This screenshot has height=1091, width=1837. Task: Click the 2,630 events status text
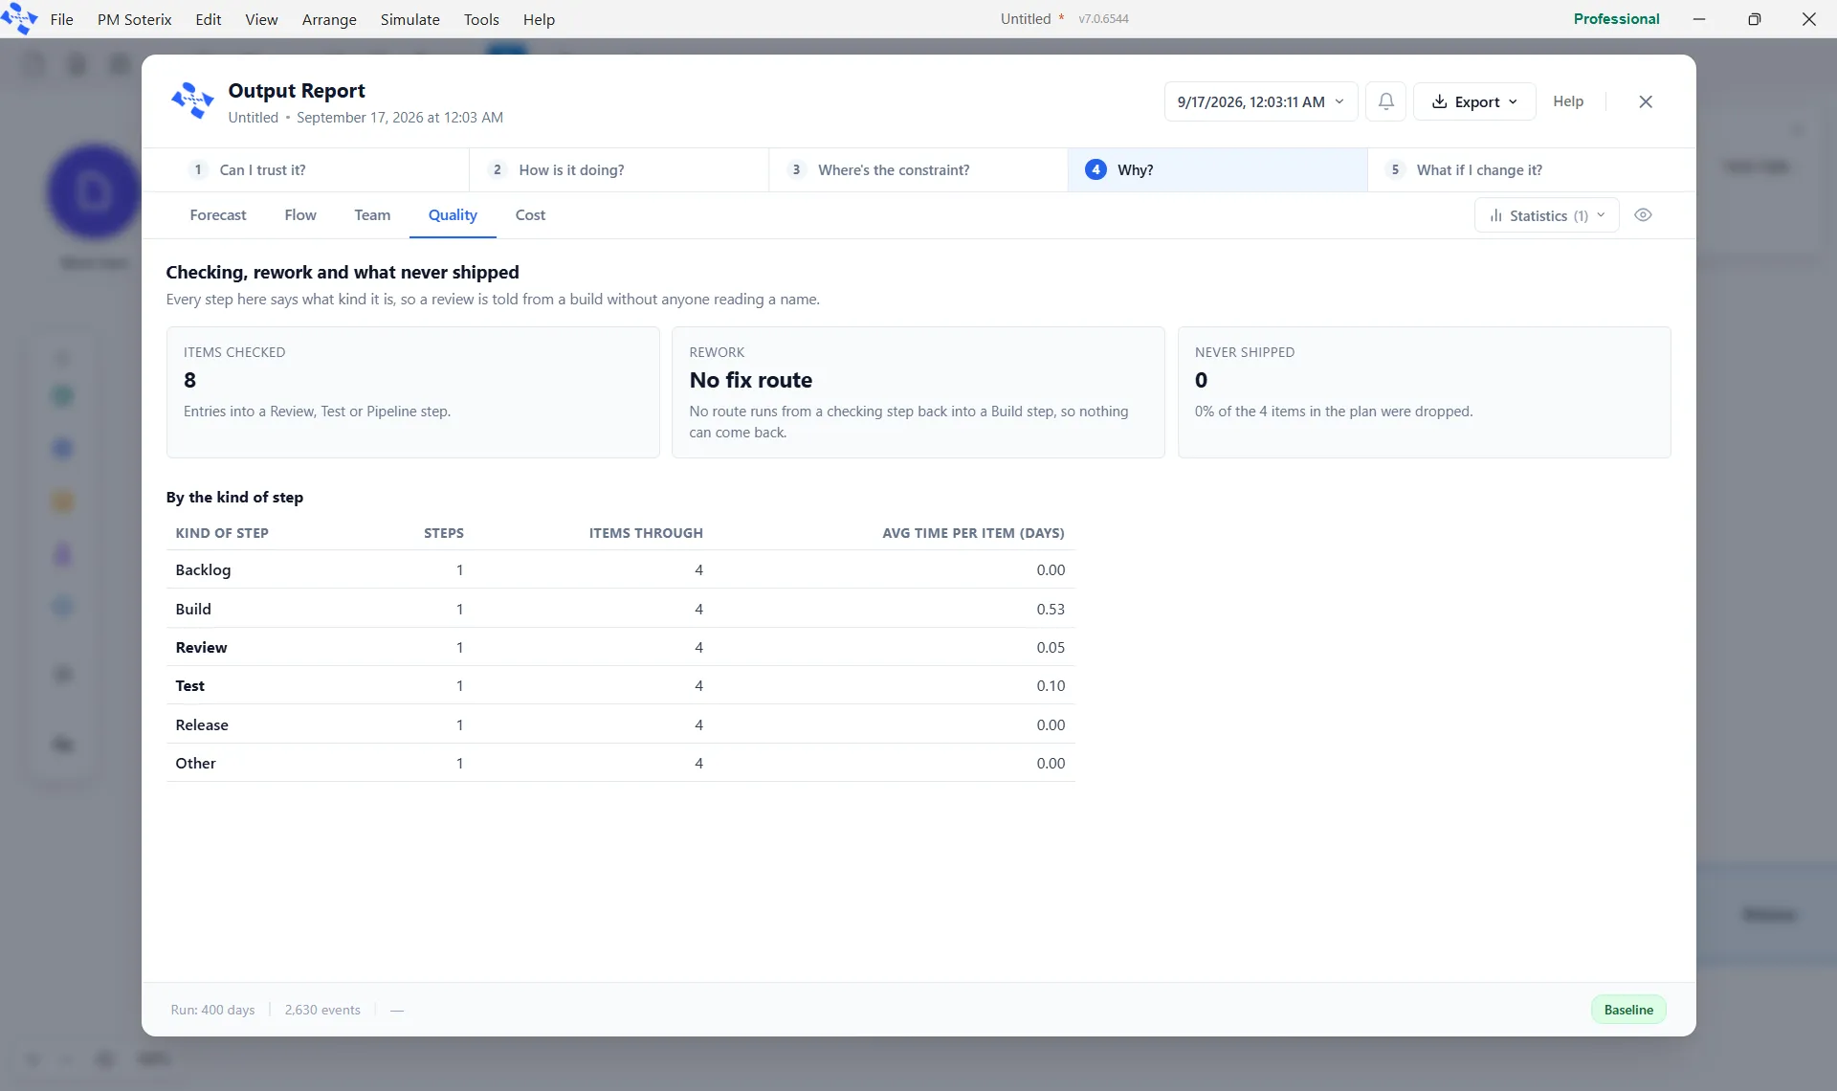click(322, 1010)
